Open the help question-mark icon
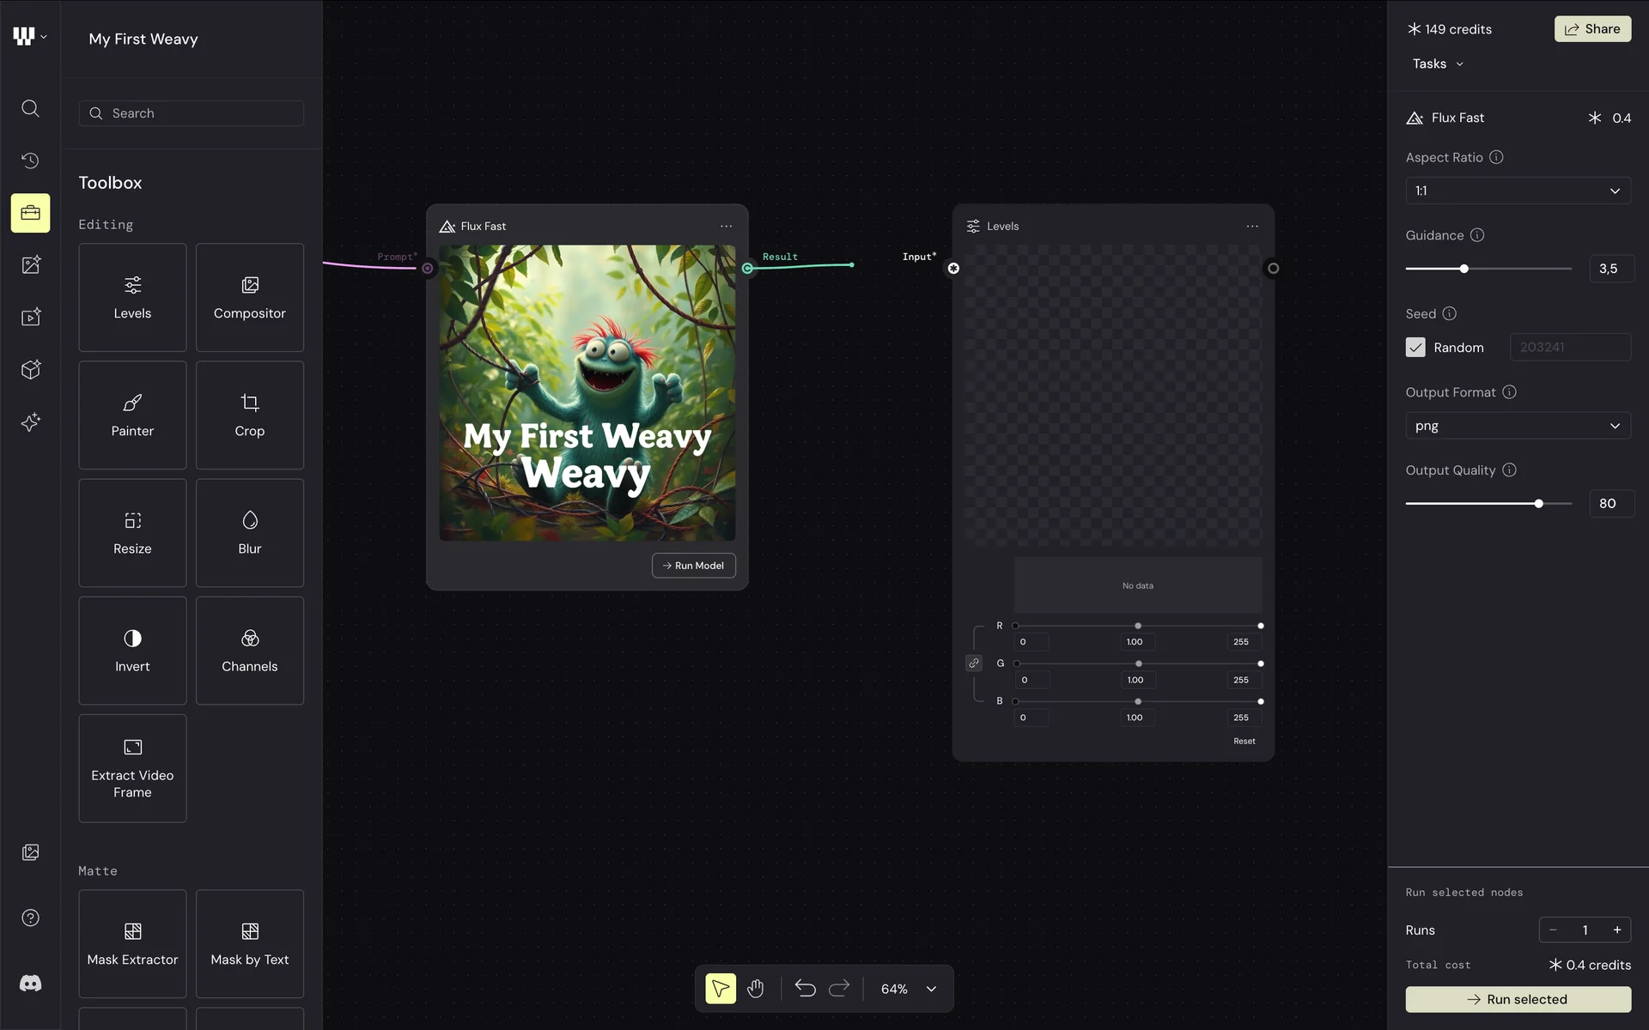Image resolution: width=1649 pixels, height=1030 pixels. pos(30,918)
